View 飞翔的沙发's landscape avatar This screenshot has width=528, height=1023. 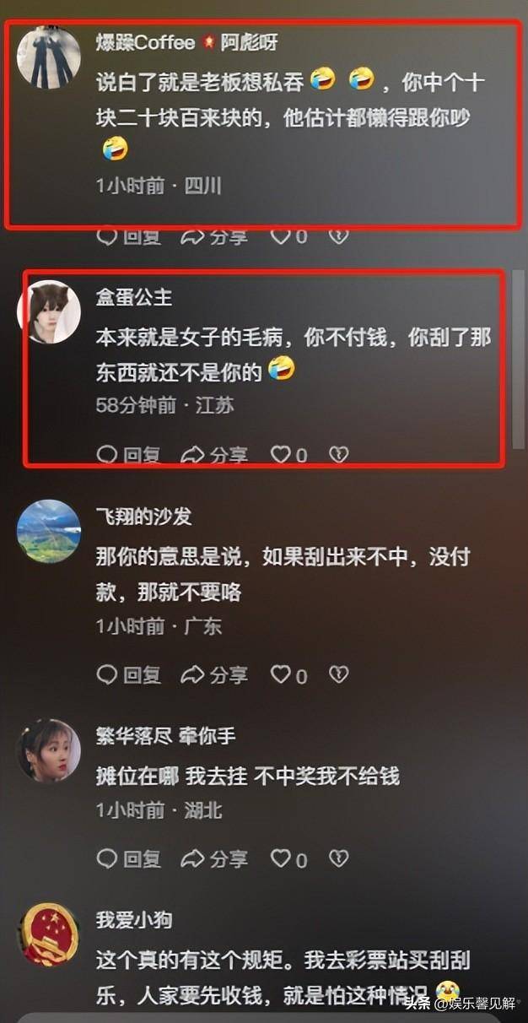[x=49, y=532]
